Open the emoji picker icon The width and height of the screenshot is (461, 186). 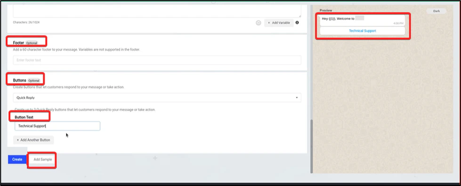click(259, 23)
